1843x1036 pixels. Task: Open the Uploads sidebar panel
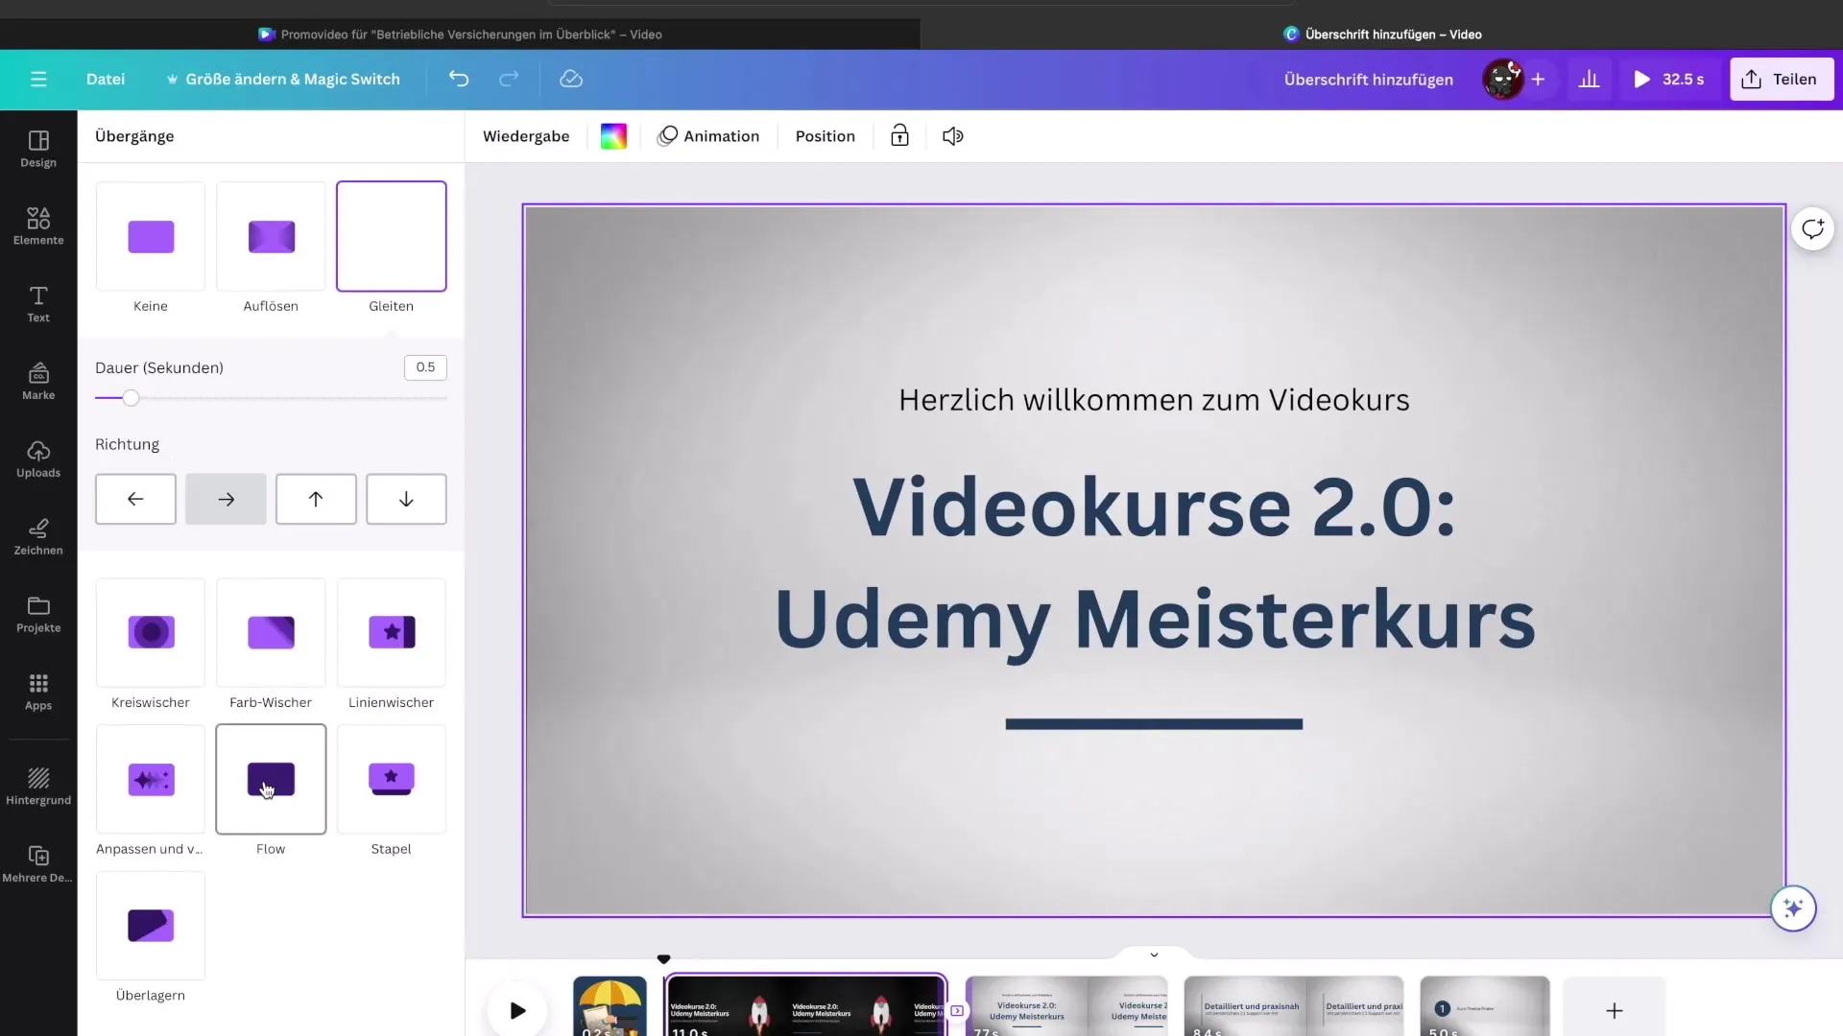point(38,460)
